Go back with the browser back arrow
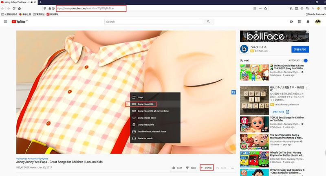The height and width of the screenshot is (176, 326). pos(3,9)
